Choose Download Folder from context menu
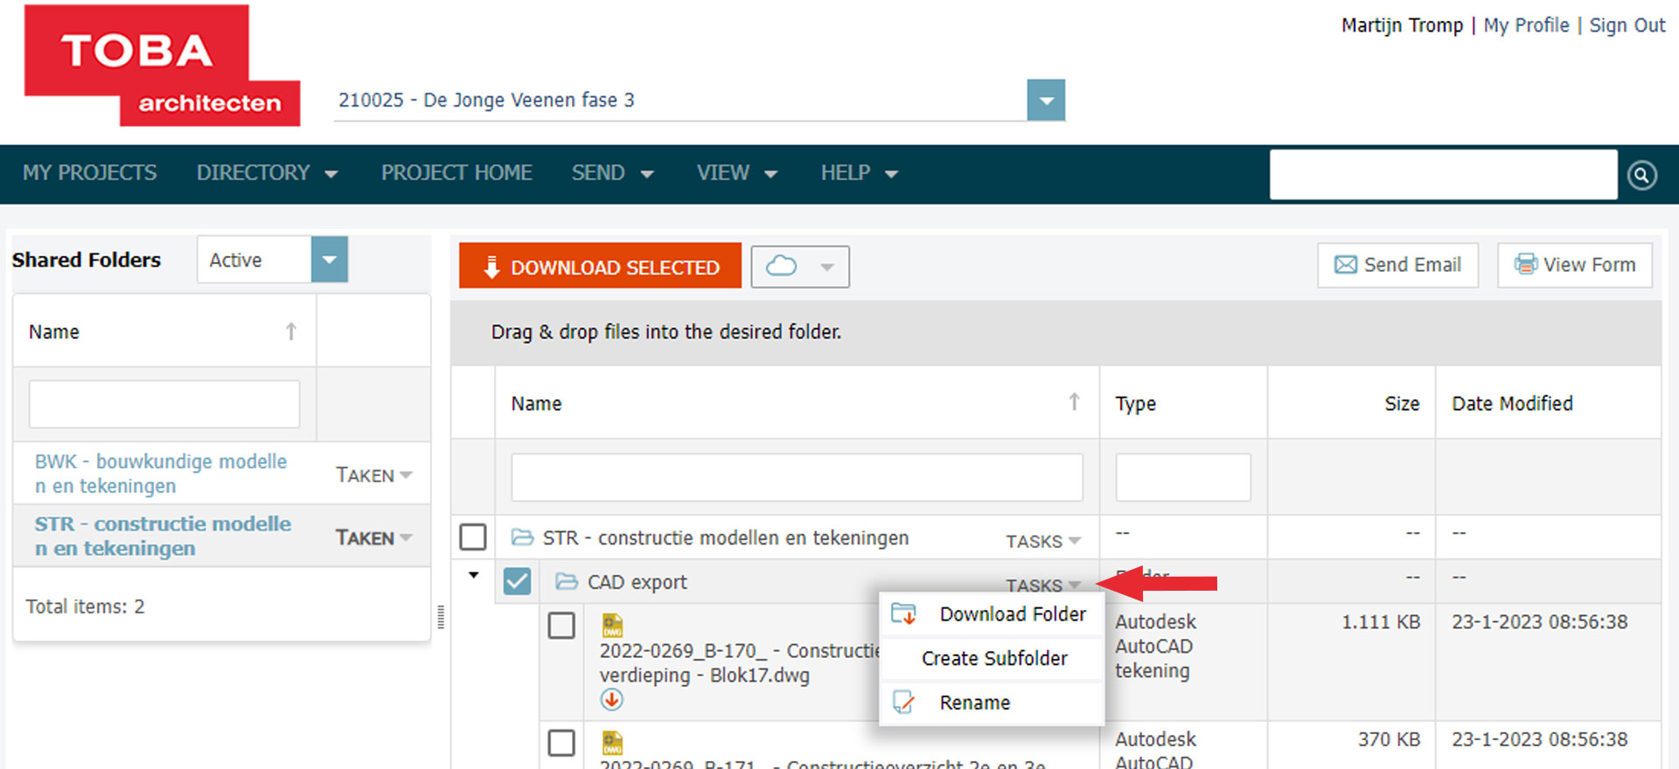 (1012, 614)
